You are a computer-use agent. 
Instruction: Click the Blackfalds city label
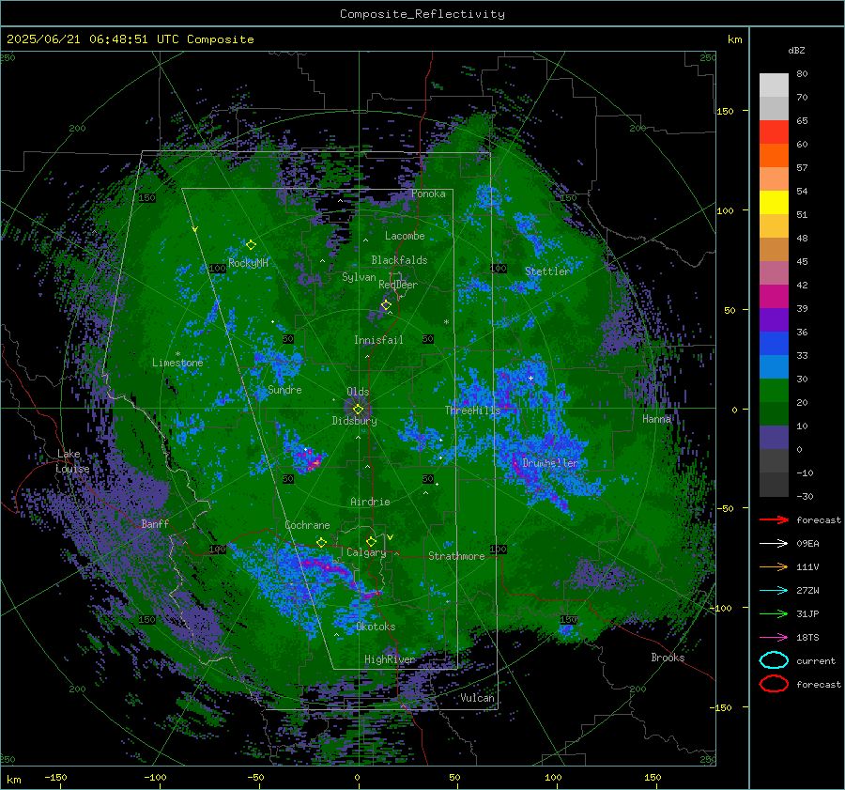[399, 260]
